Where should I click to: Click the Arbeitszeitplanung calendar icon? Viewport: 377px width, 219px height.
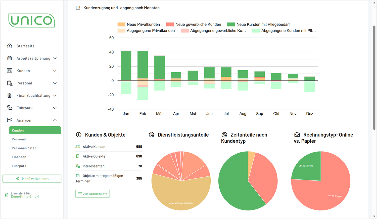tap(10, 58)
